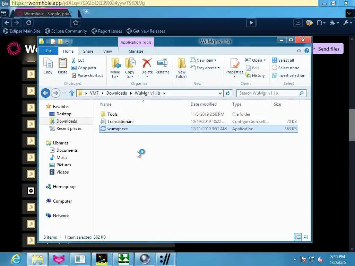The height and width of the screenshot is (266, 355).
Task: Open the Copy to dropdown
Action: 130,68
